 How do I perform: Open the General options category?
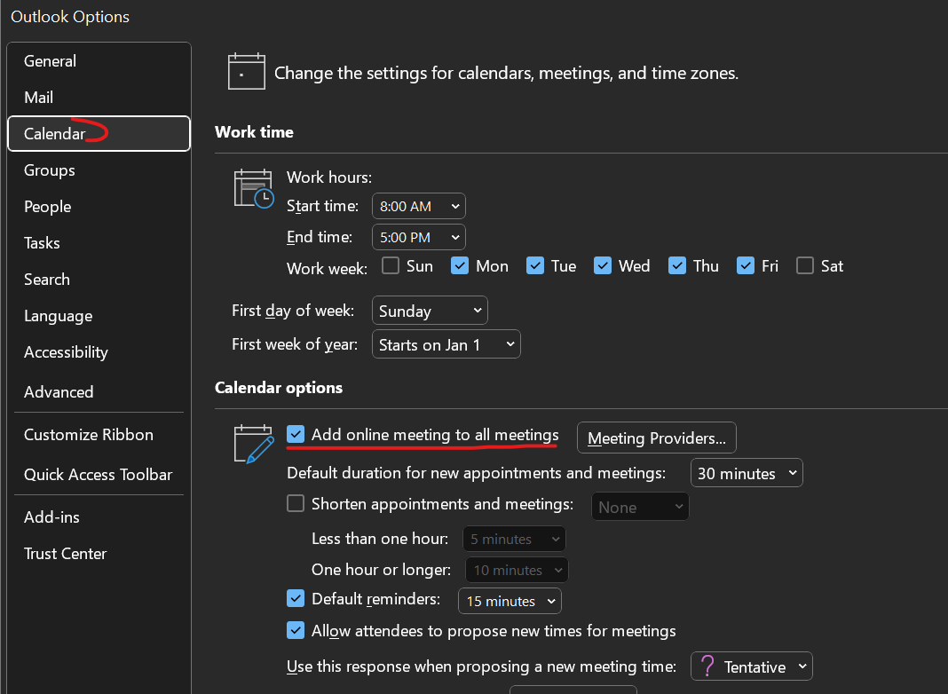(x=99, y=61)
